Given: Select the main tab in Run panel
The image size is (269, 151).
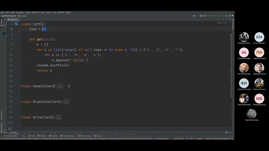Looking at the screenshot, I should pyautogui.click(x=13, y=133).
